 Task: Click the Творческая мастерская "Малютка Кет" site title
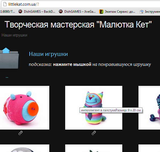point(78,25)
